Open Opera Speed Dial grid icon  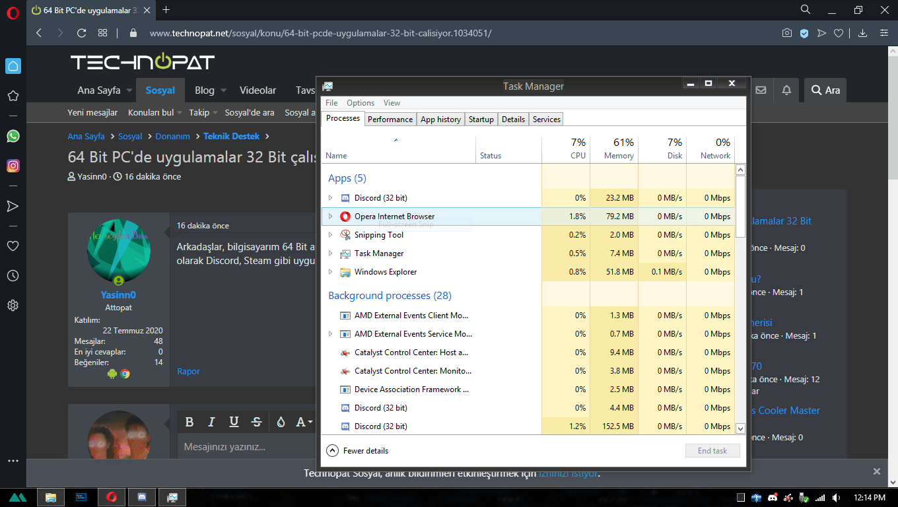(x=102, y=32)
